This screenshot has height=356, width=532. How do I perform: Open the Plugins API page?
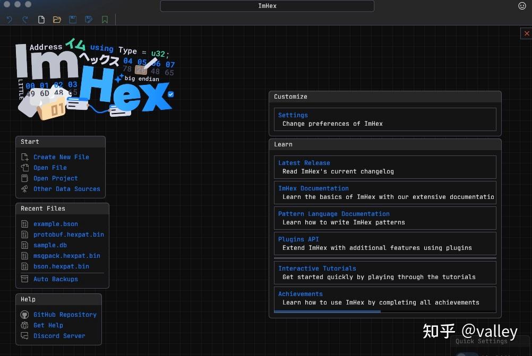pos(299,239)
